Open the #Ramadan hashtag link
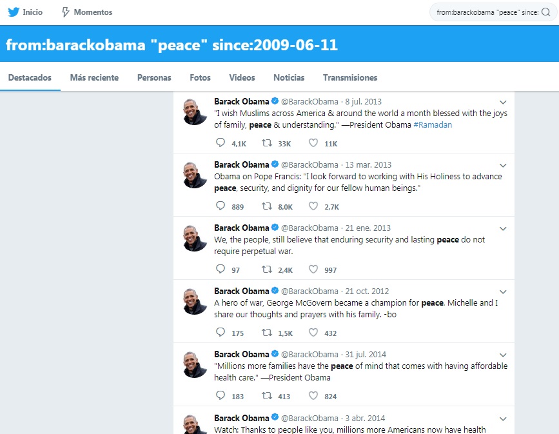 tap(433, 125)
